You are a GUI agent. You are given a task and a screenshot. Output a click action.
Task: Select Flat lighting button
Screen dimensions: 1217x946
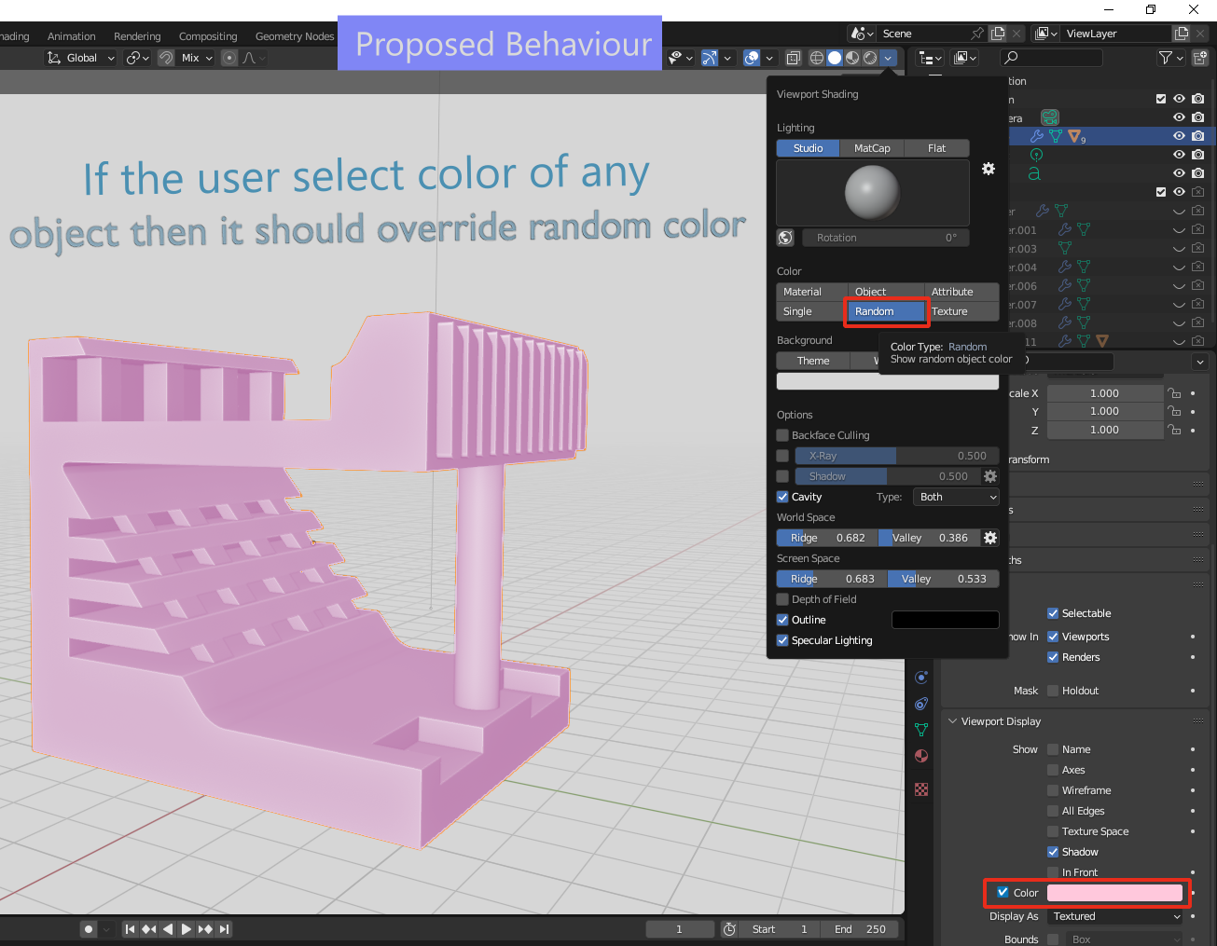(937, 148)
